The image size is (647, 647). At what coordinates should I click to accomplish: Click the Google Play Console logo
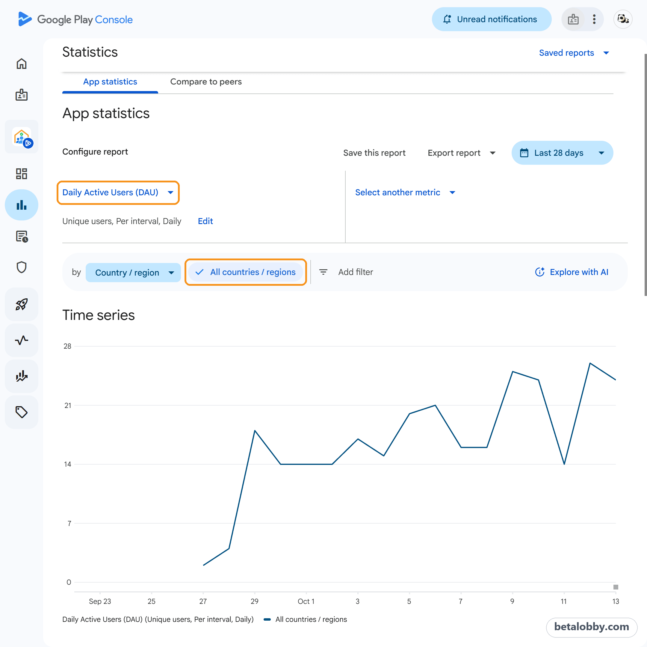click(75, 19)
